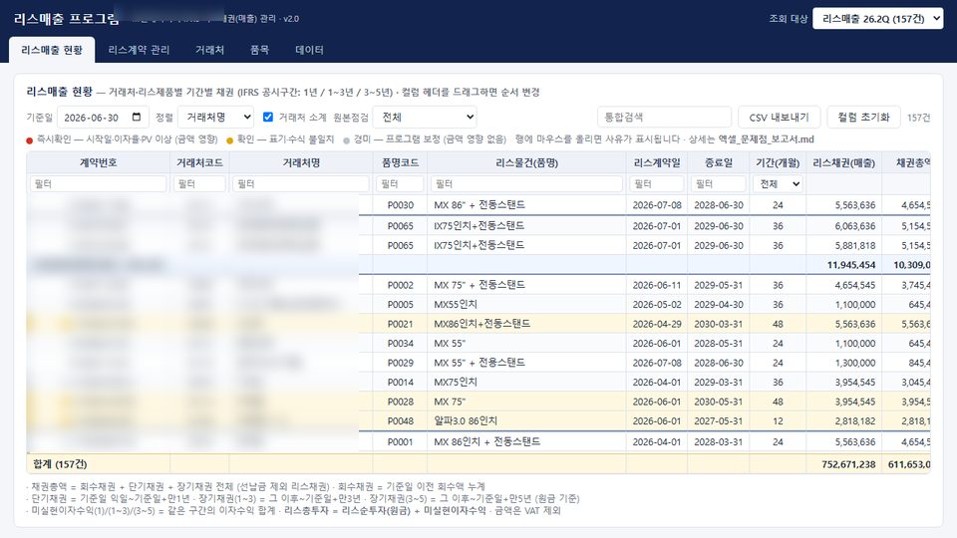Click the 품명코드 column header
Image resolution: width=957 pixels, height=538 pixels.
400,162
